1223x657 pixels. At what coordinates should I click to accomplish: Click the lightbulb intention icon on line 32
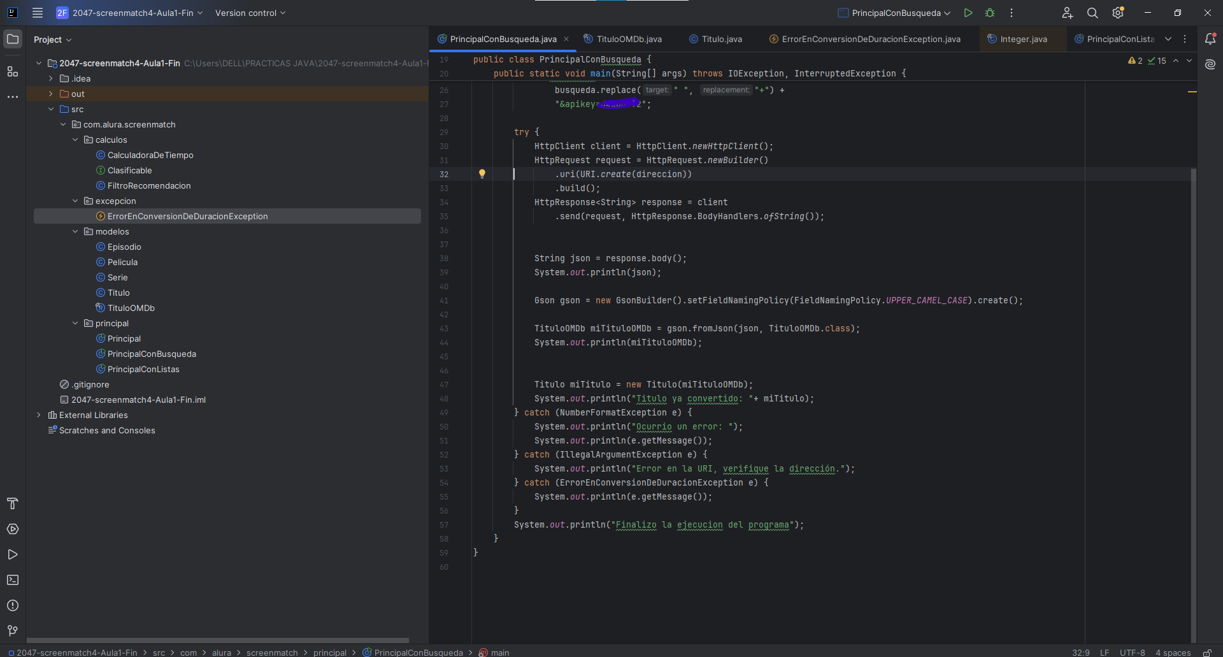(x=482, y=173)
